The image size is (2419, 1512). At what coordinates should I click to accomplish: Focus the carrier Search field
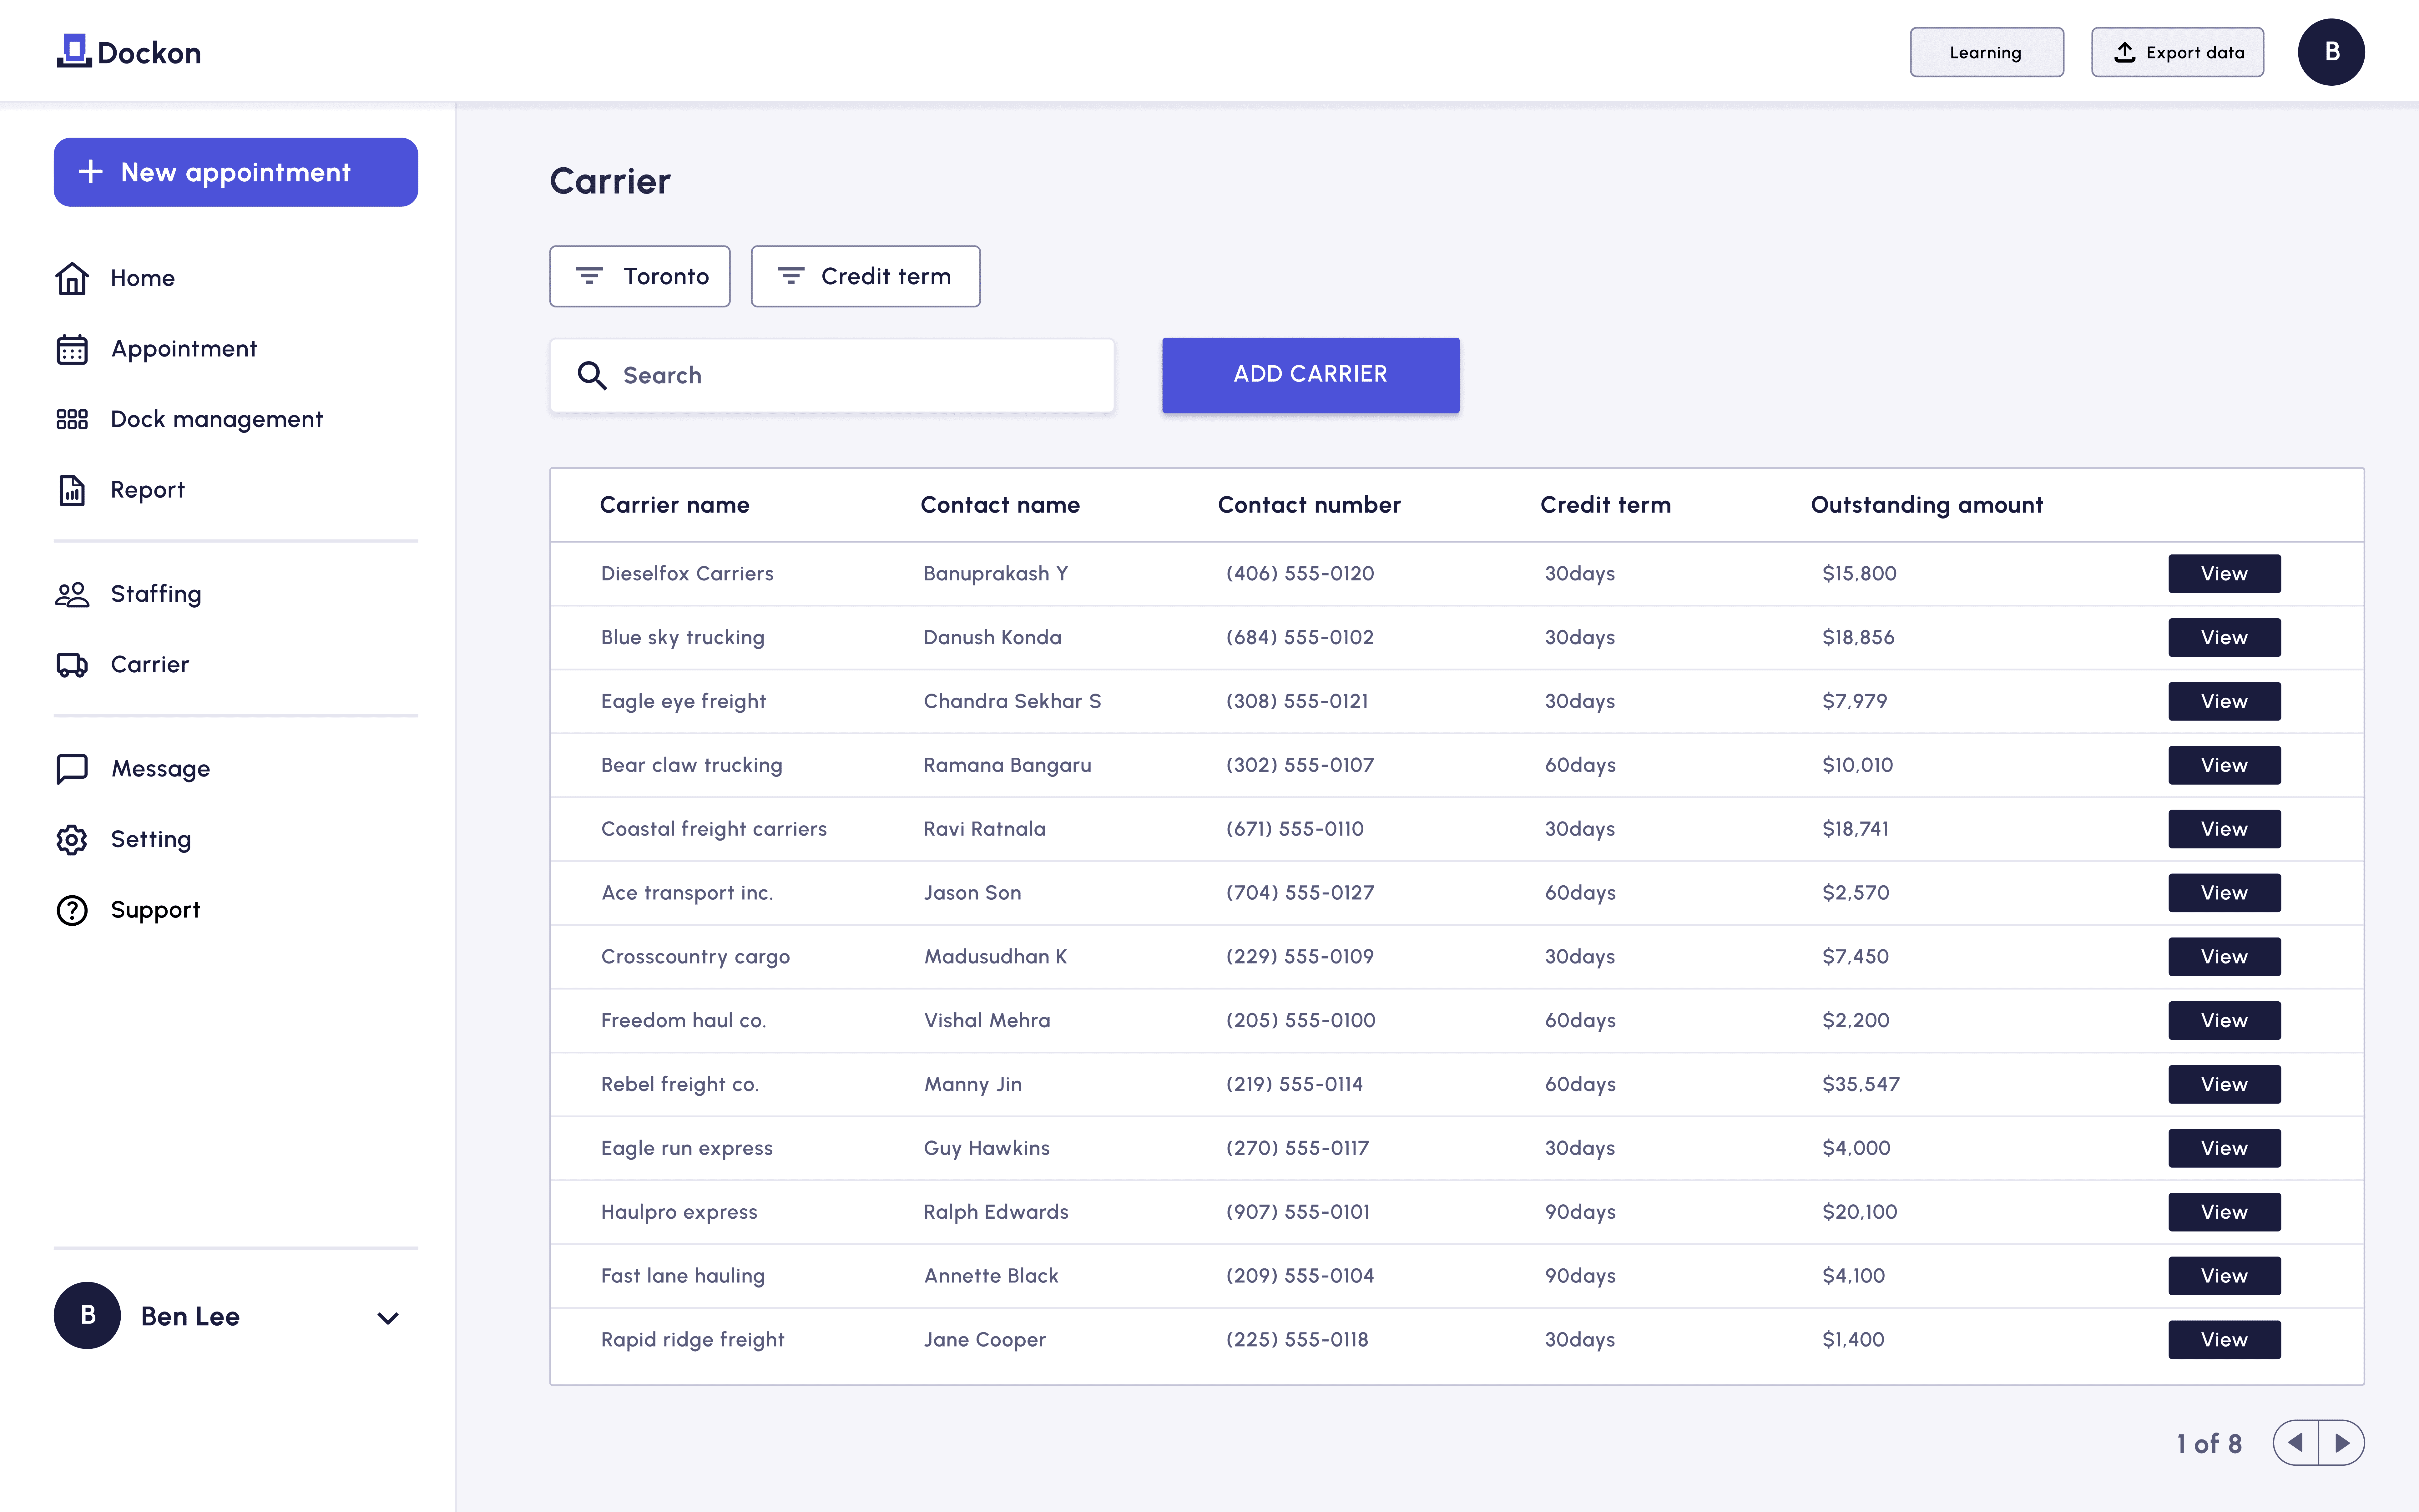[832, 375]
